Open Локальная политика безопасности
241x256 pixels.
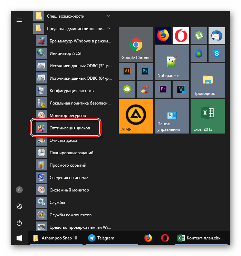pos(74,103)
